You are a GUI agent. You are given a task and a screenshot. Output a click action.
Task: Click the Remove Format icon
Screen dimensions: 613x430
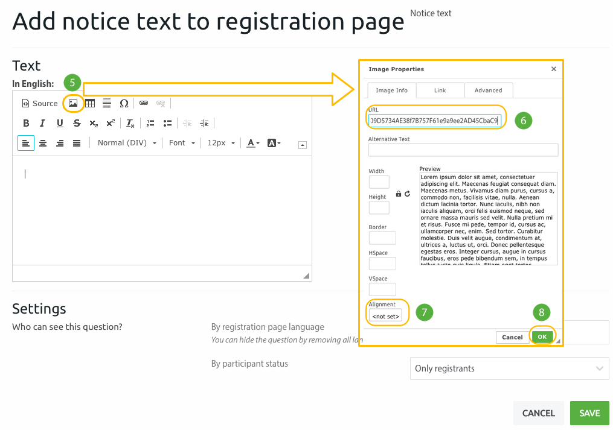(x=130, y=122)
